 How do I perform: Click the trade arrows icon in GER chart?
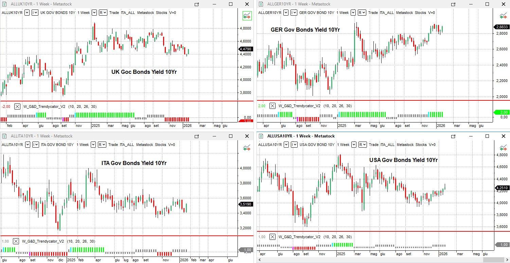coord(503,16)
